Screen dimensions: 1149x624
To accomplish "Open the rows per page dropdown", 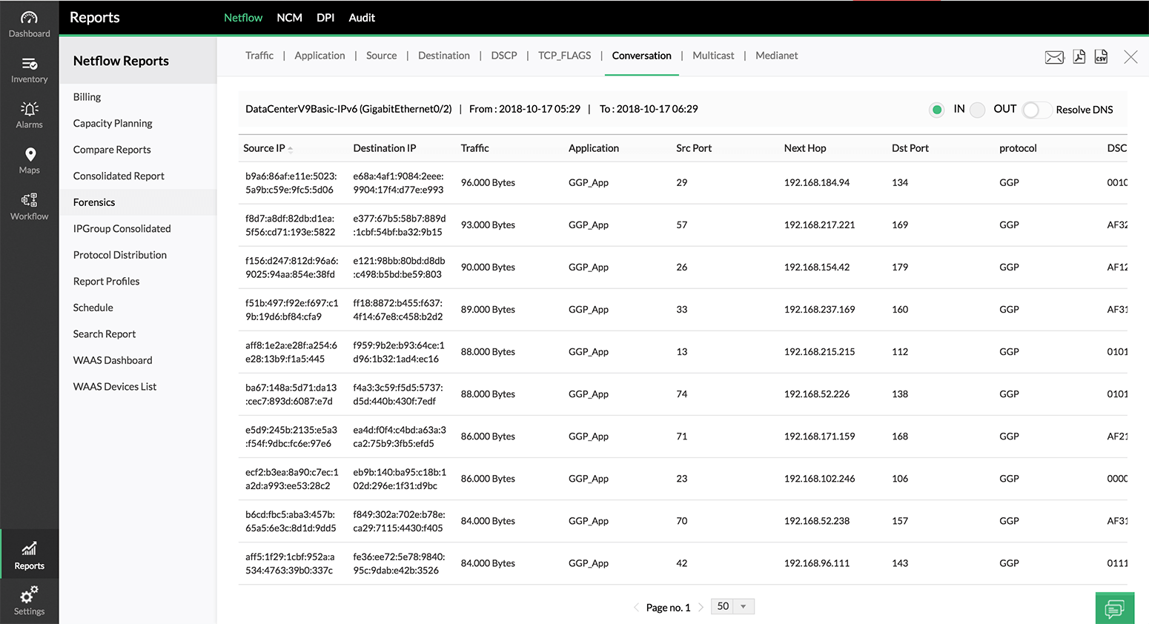I will 732,606.
